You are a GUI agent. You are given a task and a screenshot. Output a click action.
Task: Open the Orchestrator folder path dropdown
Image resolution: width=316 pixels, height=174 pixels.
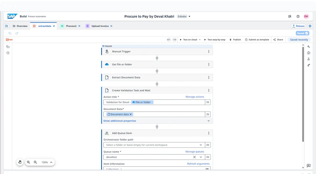[154, 145]
